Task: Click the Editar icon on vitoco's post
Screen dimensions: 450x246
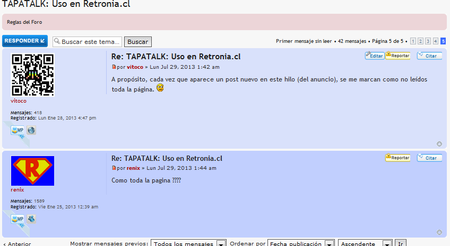Action: click(x=375, y=56)
